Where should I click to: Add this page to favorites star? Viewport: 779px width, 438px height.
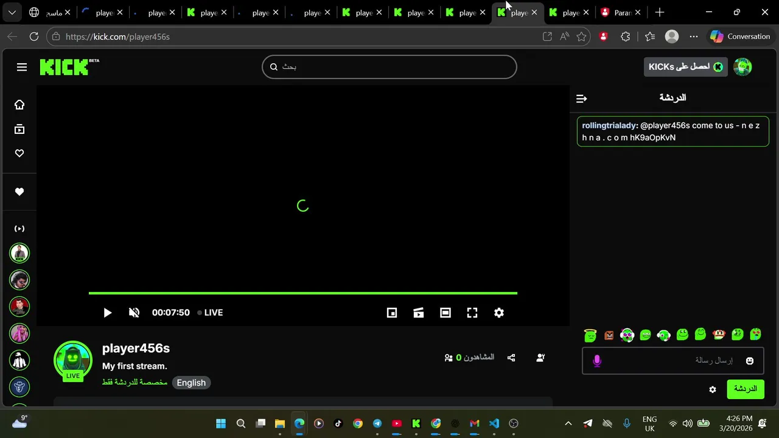(581, 36)
